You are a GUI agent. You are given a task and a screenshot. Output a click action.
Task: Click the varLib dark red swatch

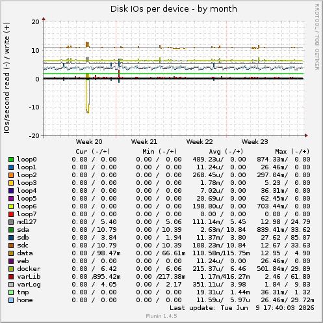[x=11, y=277]
